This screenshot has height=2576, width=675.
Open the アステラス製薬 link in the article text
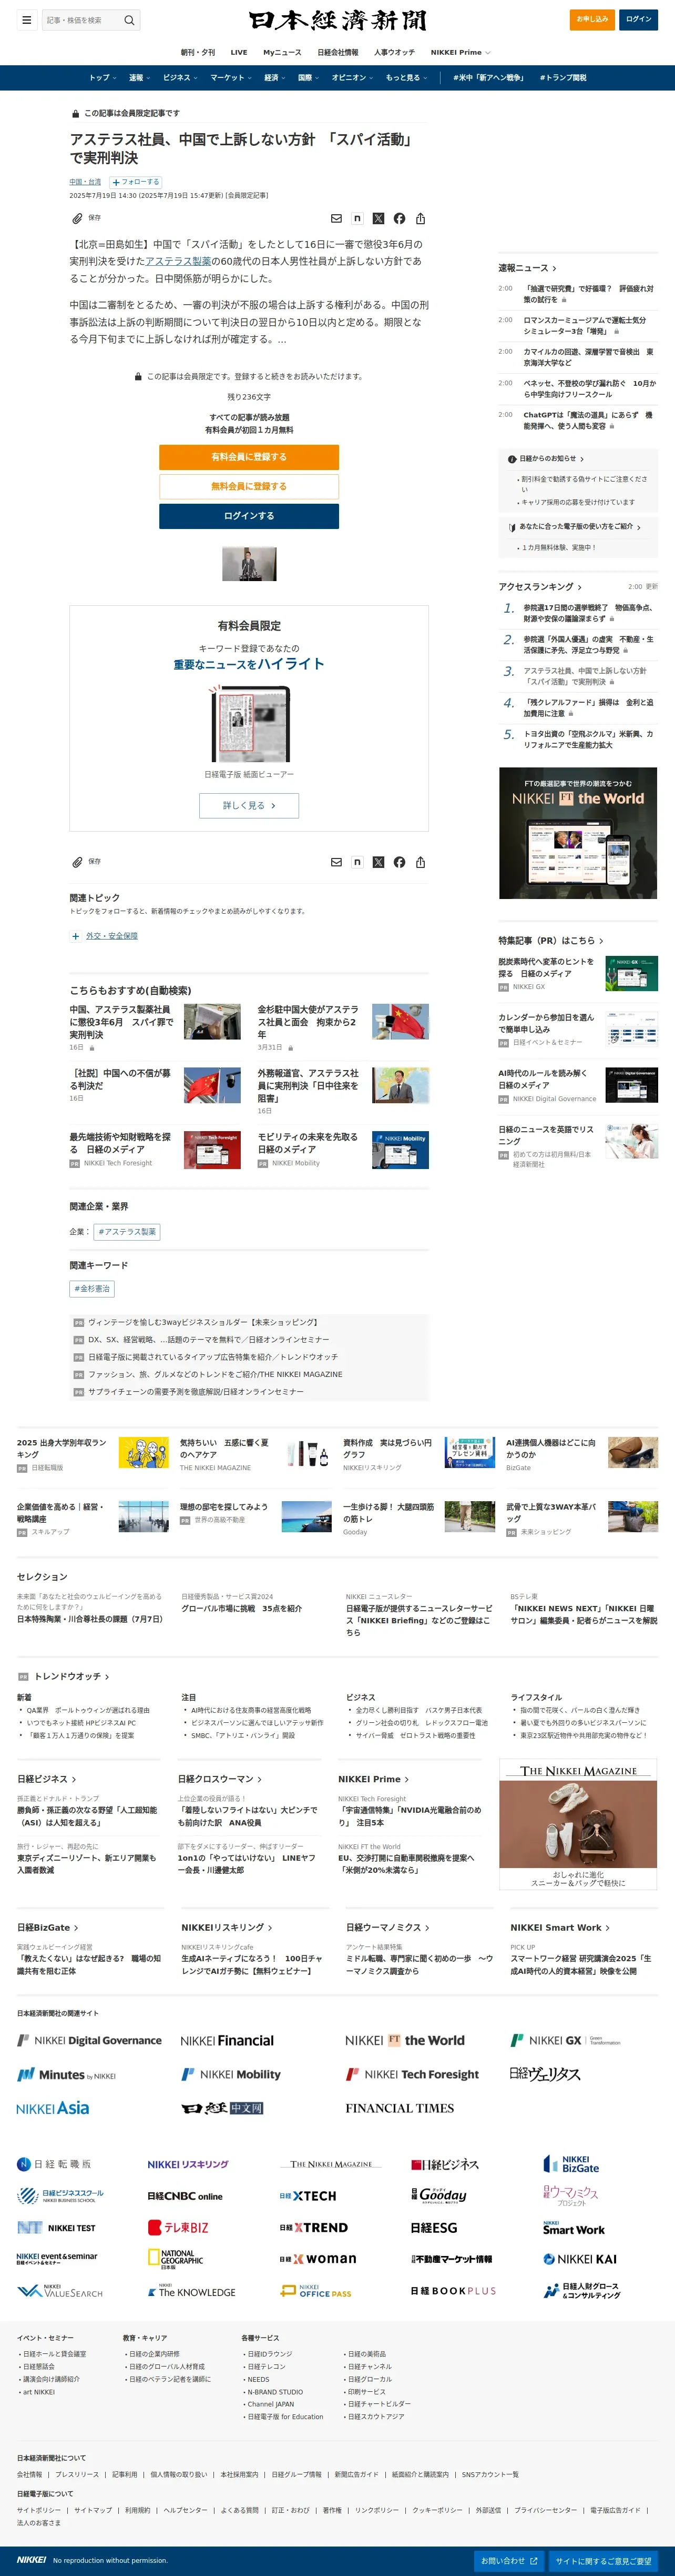click(178, 261)
